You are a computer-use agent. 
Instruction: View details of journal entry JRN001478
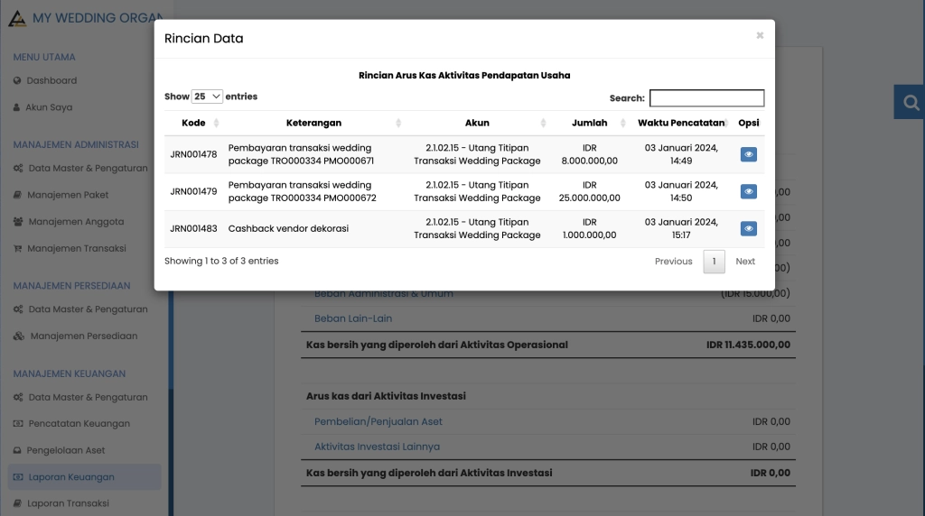(x=748, y=154)
